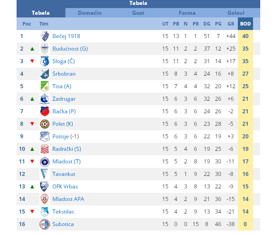Open the Tavankut team page link
This screenshot has width=275, height=235.
(64, 174)
